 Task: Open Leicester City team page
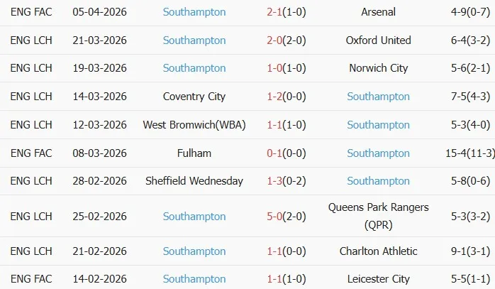tap(378, 279)
